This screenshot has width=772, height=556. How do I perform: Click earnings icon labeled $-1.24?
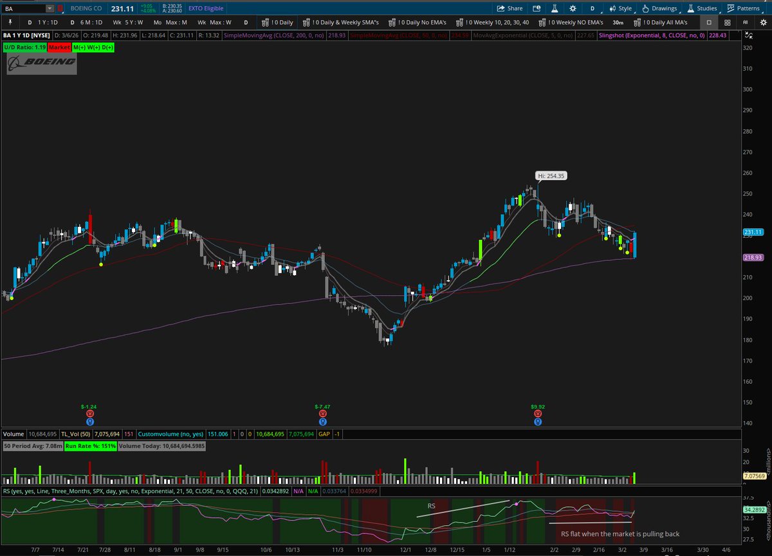pyautogui.click(x=89, y=415)
